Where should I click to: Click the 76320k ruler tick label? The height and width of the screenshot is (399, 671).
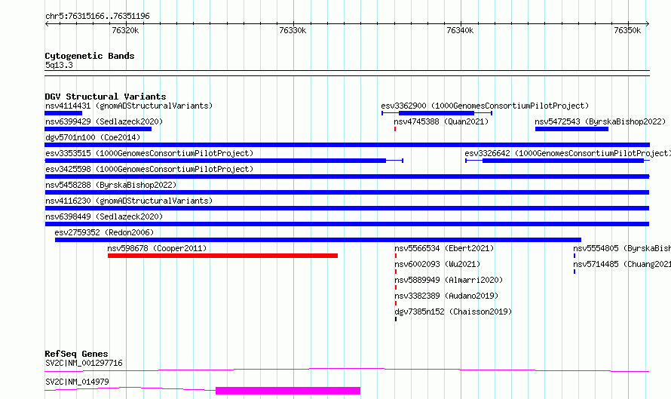click(x=125, y=30)
